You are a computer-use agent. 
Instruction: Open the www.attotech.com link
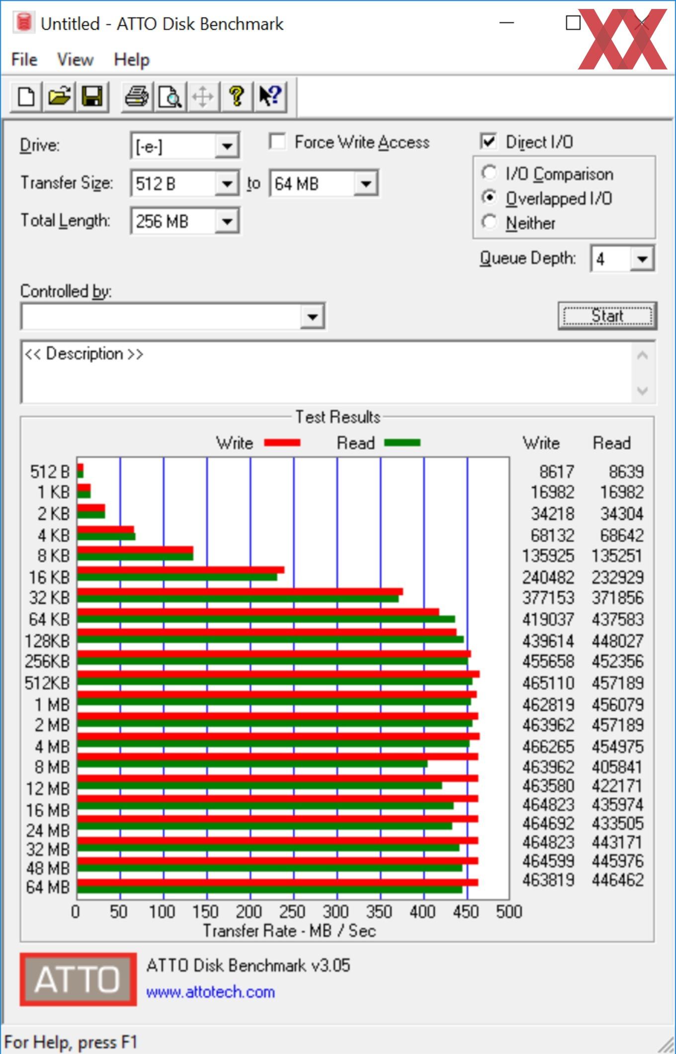click(210, 992)
